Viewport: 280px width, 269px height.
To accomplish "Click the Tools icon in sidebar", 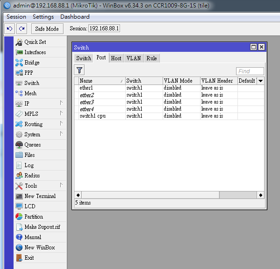I will click(x=19, y=186).
